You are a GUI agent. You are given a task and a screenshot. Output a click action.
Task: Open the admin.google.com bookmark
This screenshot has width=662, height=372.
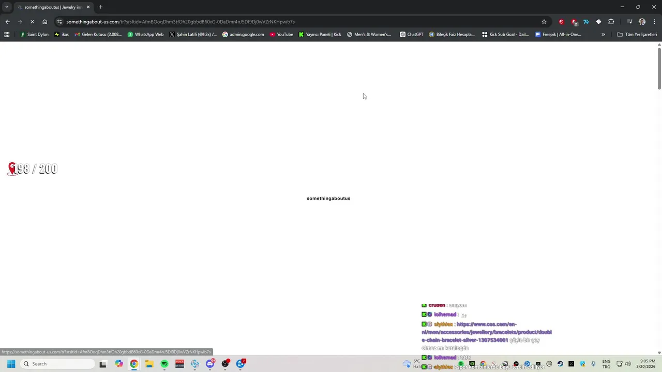pyautogui.click(x=243, y=35)
